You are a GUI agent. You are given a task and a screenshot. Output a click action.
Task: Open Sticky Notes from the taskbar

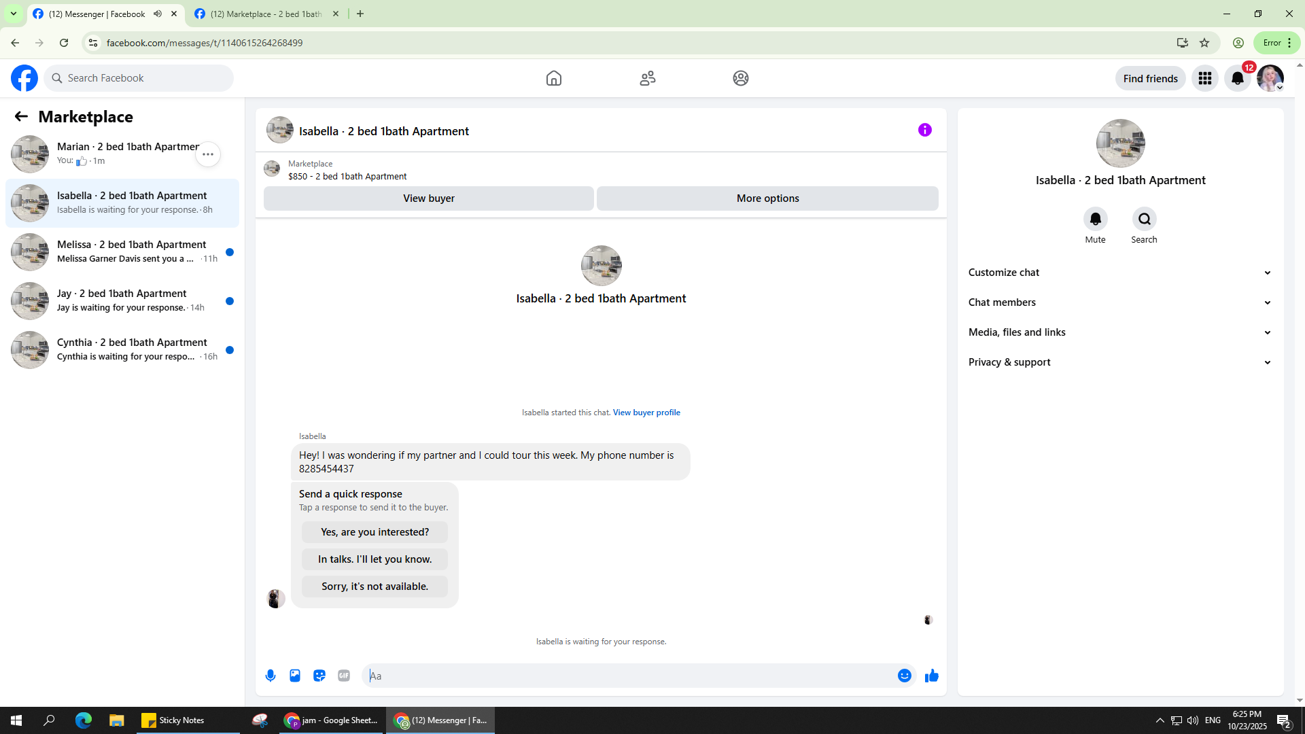coord(173,720)
